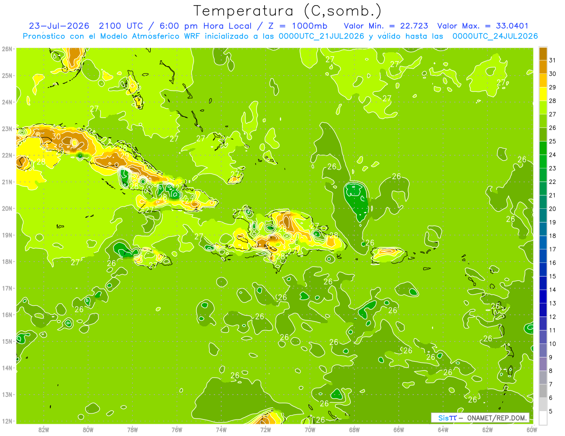This screenshot has height=436, width=565.
Task: Click the '14N' latitude axis label
Action: [7, 368]
